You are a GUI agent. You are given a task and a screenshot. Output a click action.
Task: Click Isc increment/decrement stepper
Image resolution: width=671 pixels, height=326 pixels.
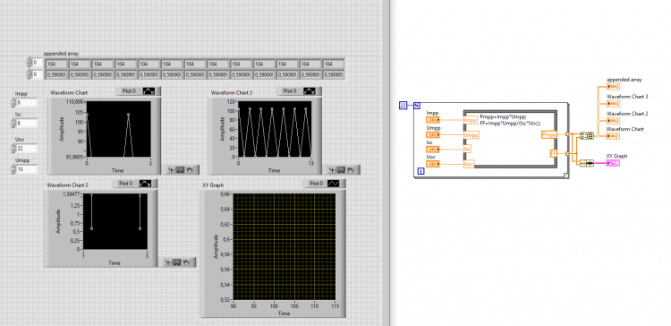tap(13, 124)
